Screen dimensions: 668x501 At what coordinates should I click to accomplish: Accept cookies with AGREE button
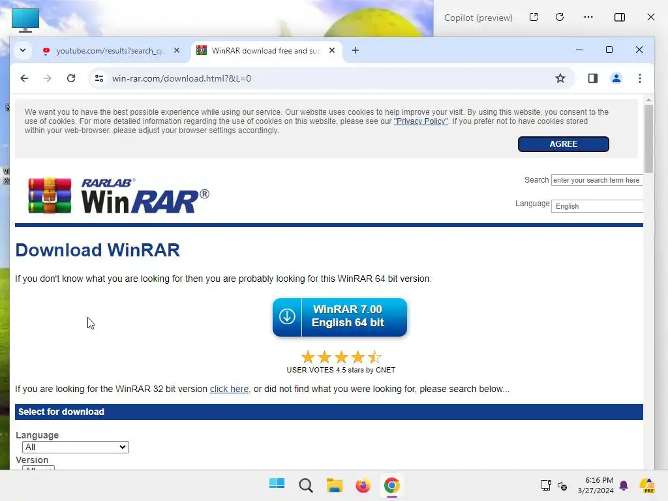[563, 144]
